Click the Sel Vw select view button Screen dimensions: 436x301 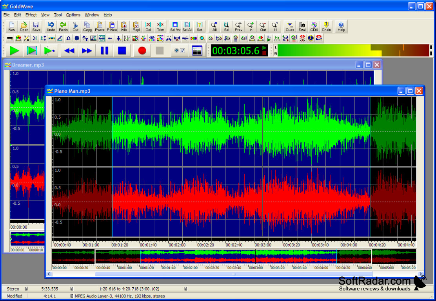tap(175, 26)
